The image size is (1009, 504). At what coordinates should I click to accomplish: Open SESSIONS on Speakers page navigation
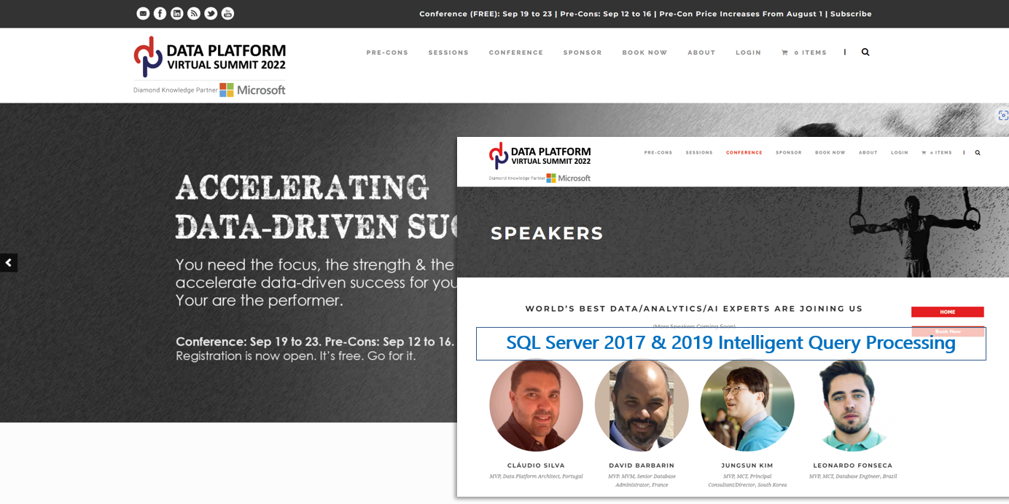pos(699,152)
